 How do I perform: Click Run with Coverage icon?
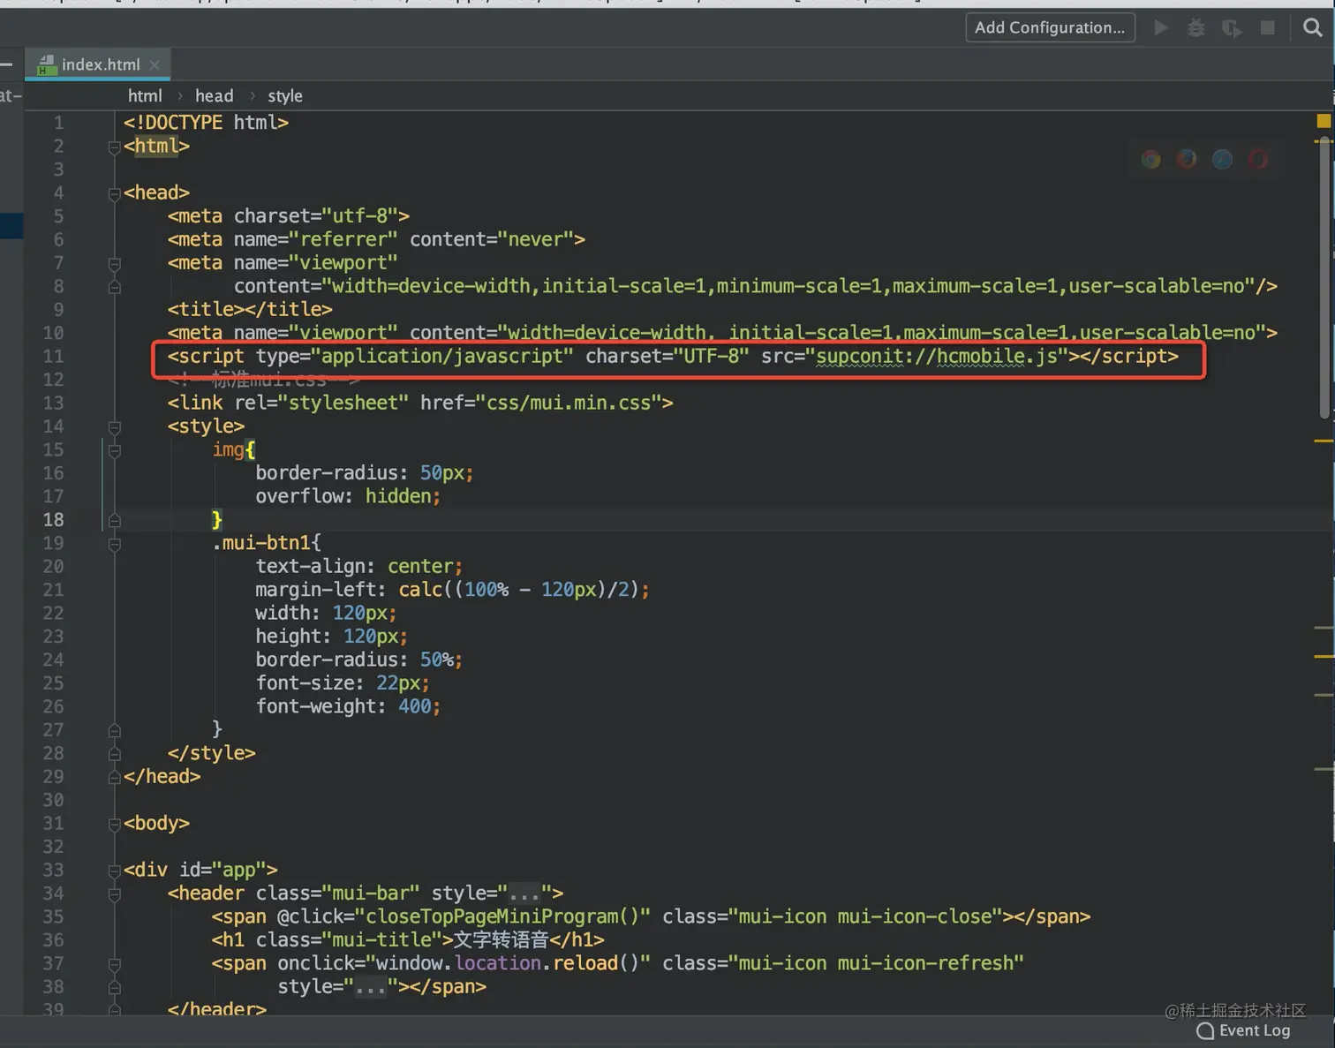pyautogui.click(x=1232, y=28)
